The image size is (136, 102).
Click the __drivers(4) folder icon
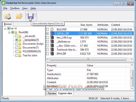coord(20,36)
